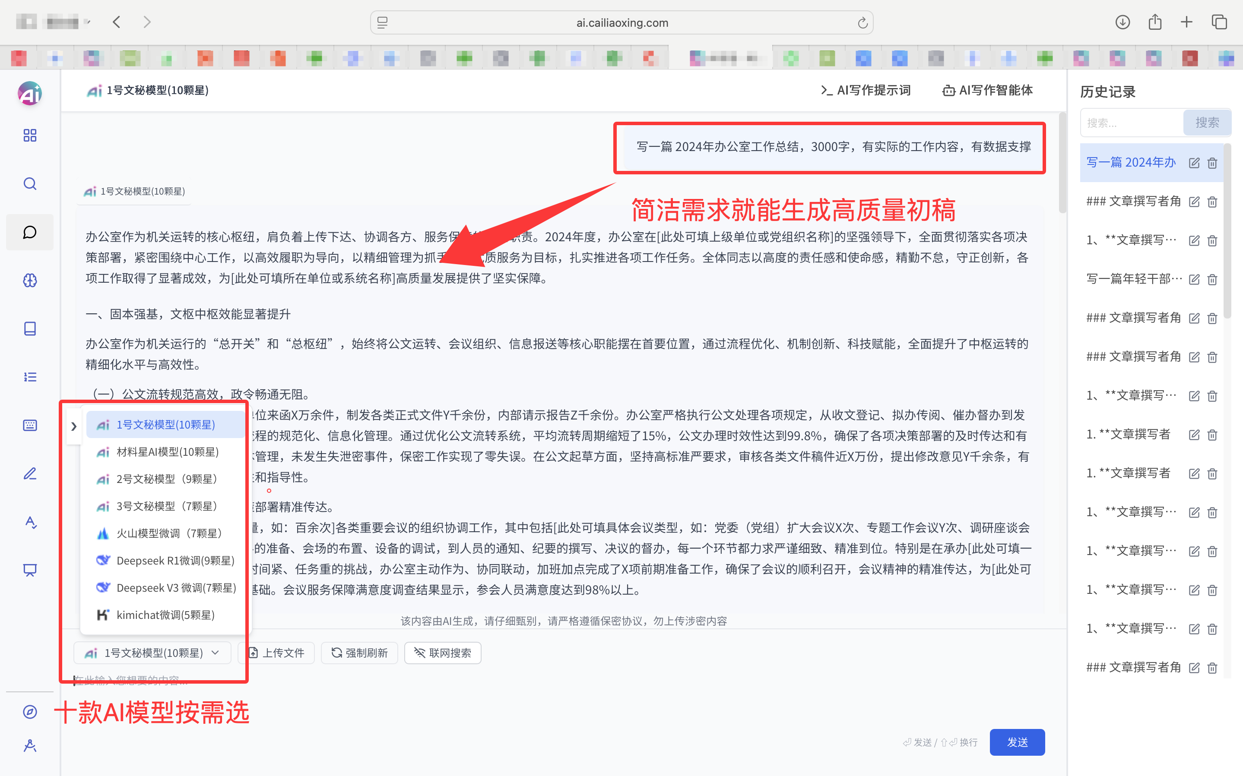The height and width of the screenshot is (776, 1243).
Task: Go back in Safari
Action: pyautogui.click(x=117, y=22)
